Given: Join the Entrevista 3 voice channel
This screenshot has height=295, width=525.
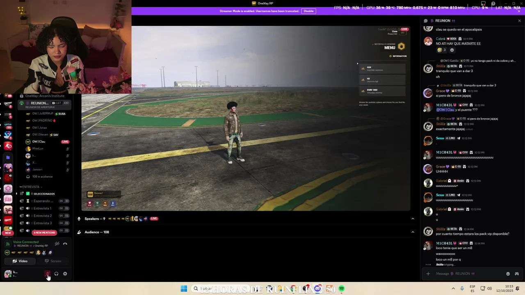Looking at the screenshot, I should tap(44, 223).
